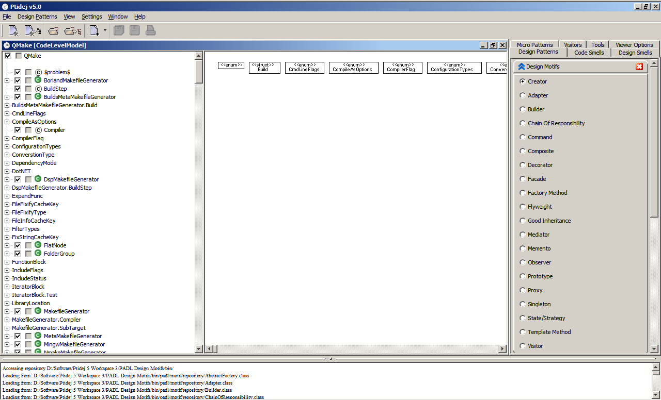Close the Design Motifs panel with the red X

coord(639,66)
